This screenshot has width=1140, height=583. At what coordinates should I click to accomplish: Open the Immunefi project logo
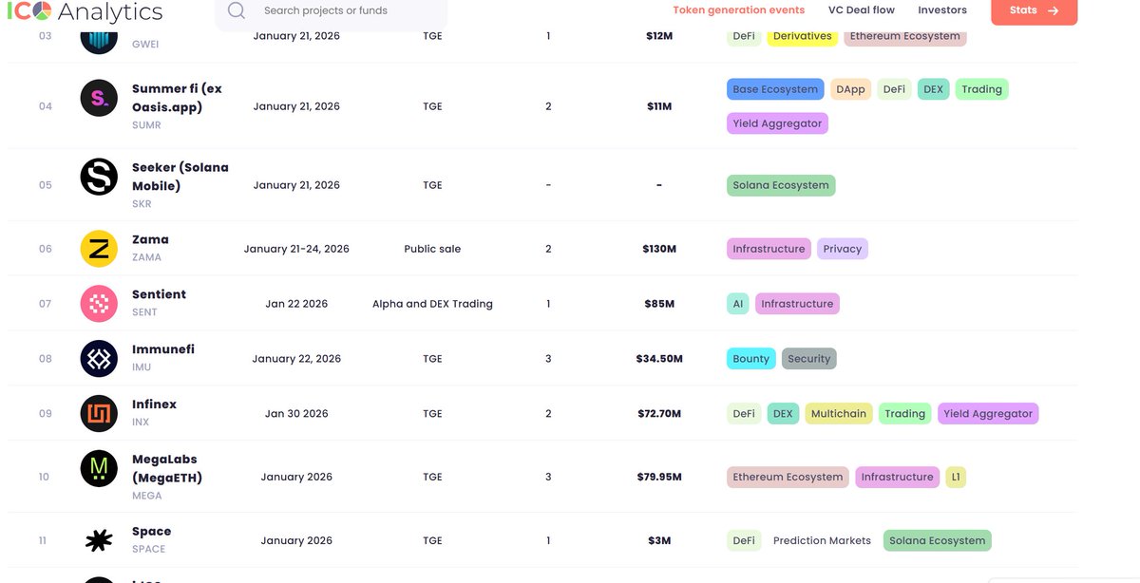pos(99,359)
